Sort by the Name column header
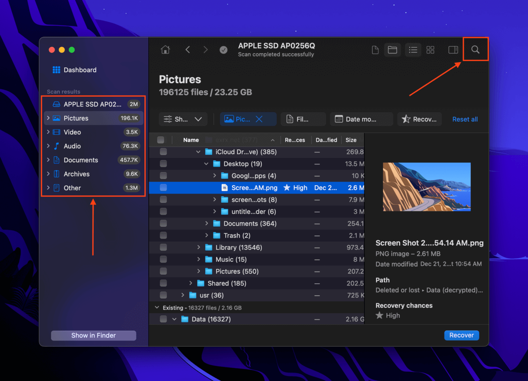 191,140
